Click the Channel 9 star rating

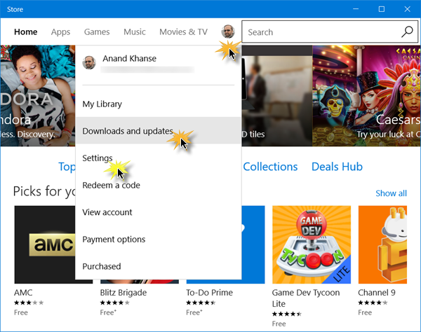point(373,303)
